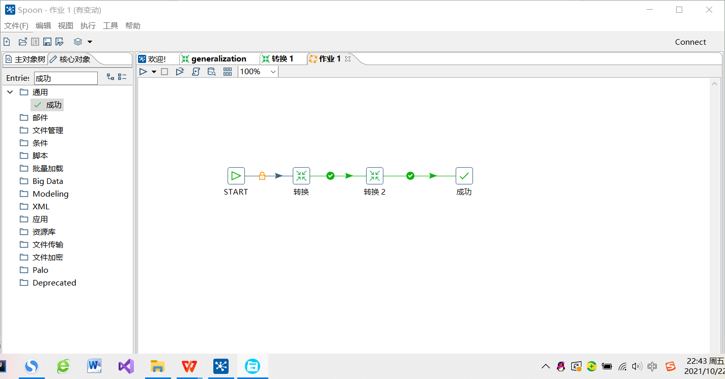Click the open file toolbar icon
725x379 pixels.
[x=22, y=42]
